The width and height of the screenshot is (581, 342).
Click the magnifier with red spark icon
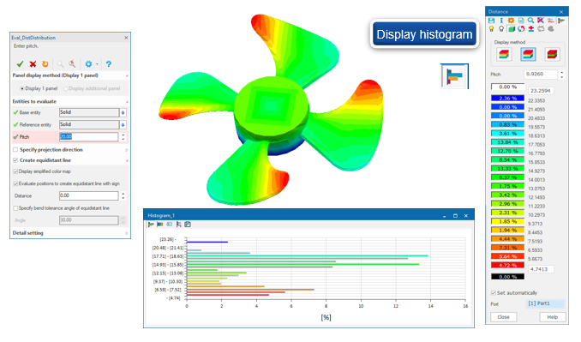[72, 63]
